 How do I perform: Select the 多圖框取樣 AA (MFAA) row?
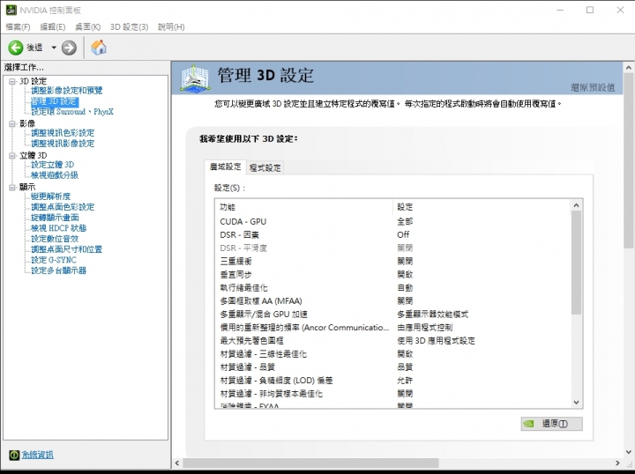[392, 301]
